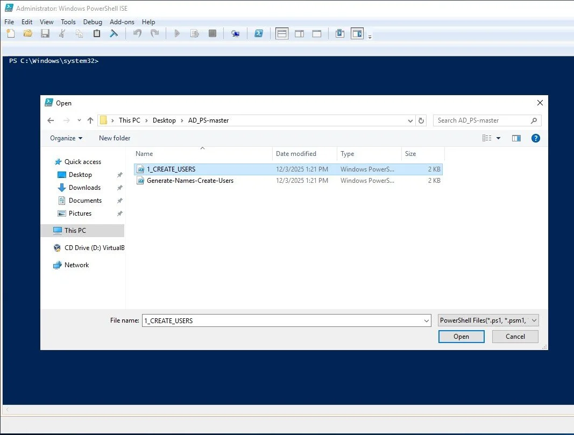Select This PC in navigation pane
The height and width of the screenshot is (435, 574).
click(x=83, y=231)
